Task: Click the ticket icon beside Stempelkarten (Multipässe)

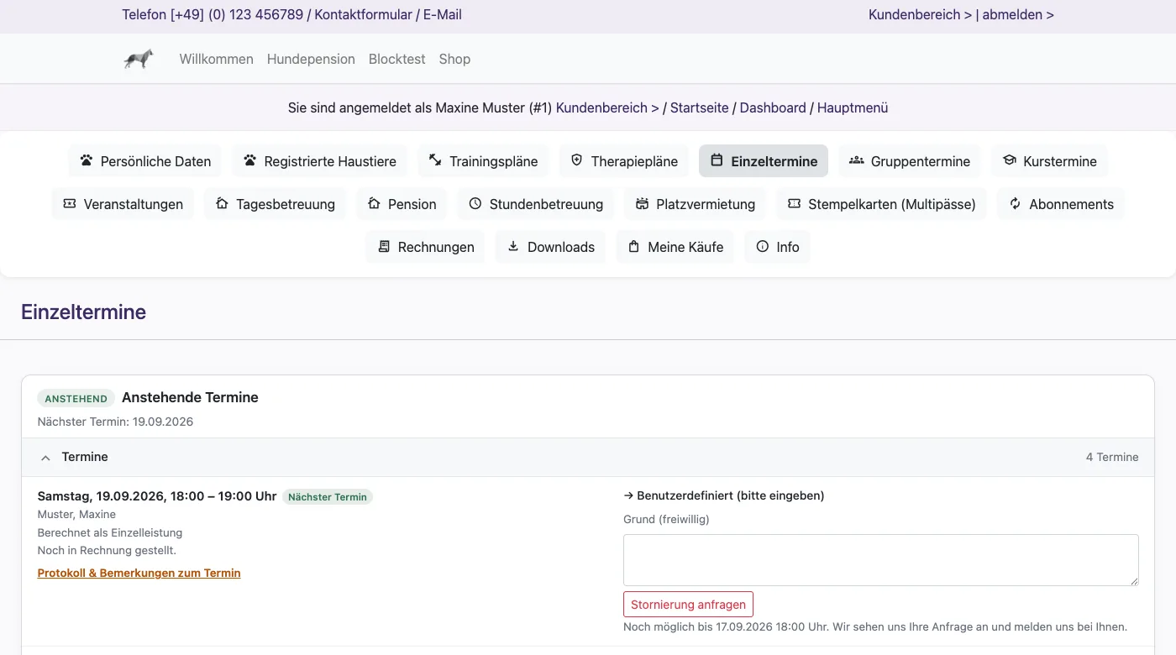Action: click(794, 203)
